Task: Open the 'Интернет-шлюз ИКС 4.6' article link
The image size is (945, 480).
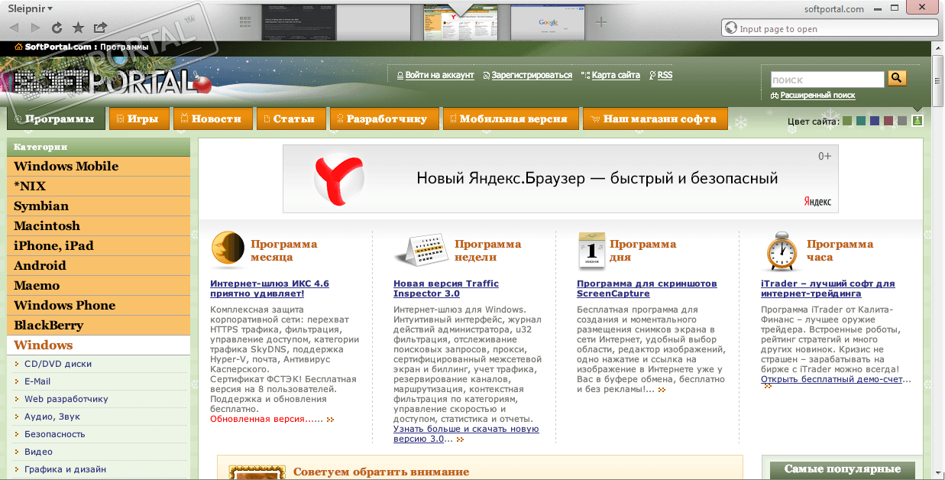Action: tap(270, 288)
